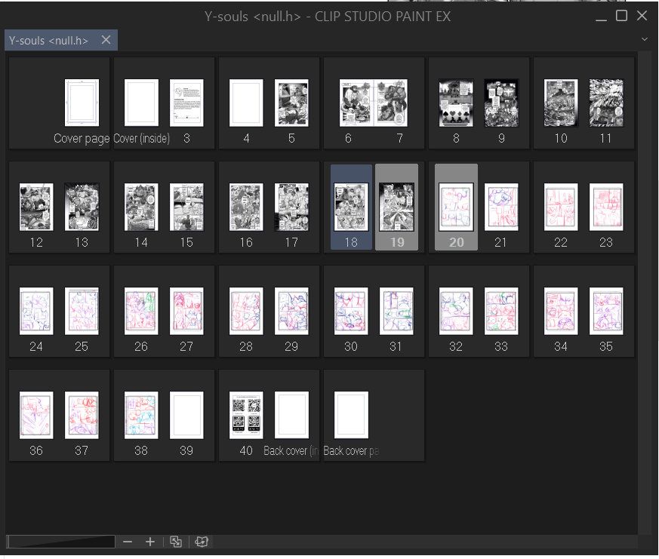Click page 14 thumbnail
This screenshot has height=559, width=659.
click(141, 207)
